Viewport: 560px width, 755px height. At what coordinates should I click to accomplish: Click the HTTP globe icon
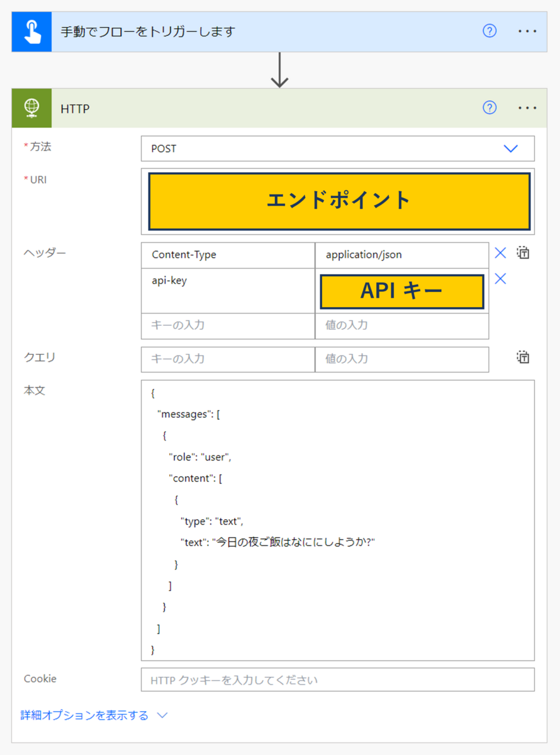[31, 108]
